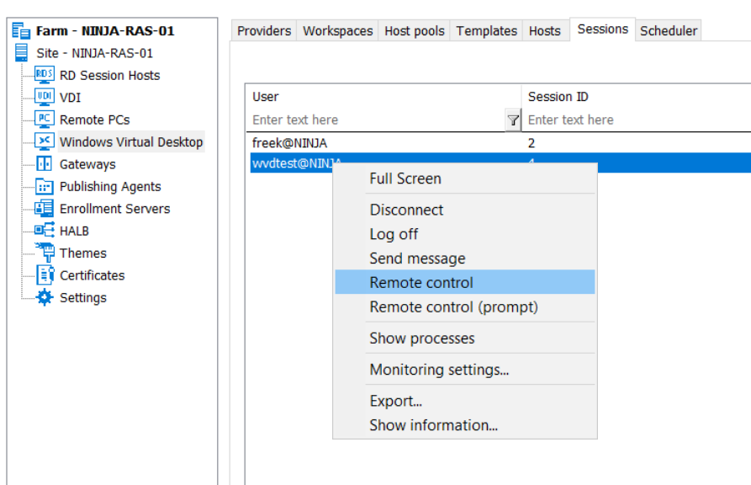Open the User column filter dropdown
This screenshot has height=485, width=751.
pos(513,120)
